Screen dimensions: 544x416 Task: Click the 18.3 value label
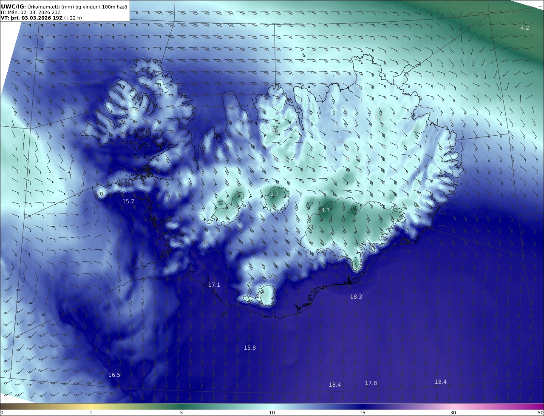click(x=356, y=296)
